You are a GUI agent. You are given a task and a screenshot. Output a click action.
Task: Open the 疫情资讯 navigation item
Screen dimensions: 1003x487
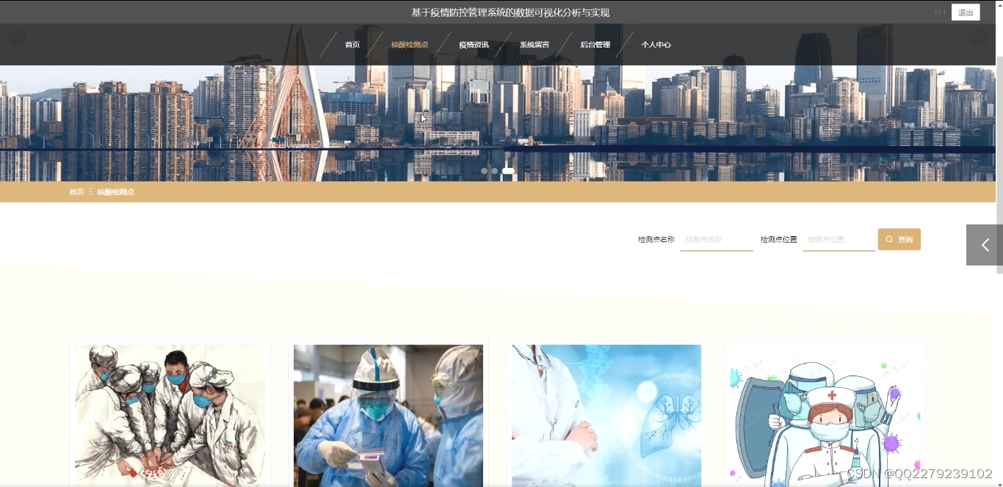(474, 44)
